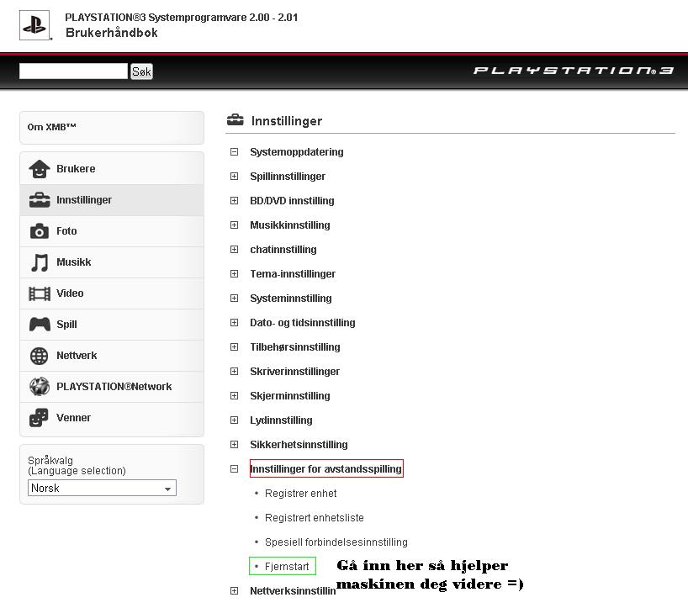Collapse Innstillinger for avstandsspilling section
Image resolution: width=688 pixels, height=608 pixels.
coord(235,469)
